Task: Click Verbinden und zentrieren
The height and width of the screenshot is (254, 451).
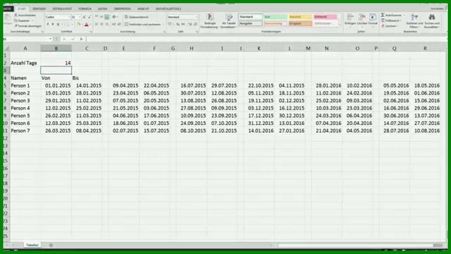Action: click(x=143, y=24)
